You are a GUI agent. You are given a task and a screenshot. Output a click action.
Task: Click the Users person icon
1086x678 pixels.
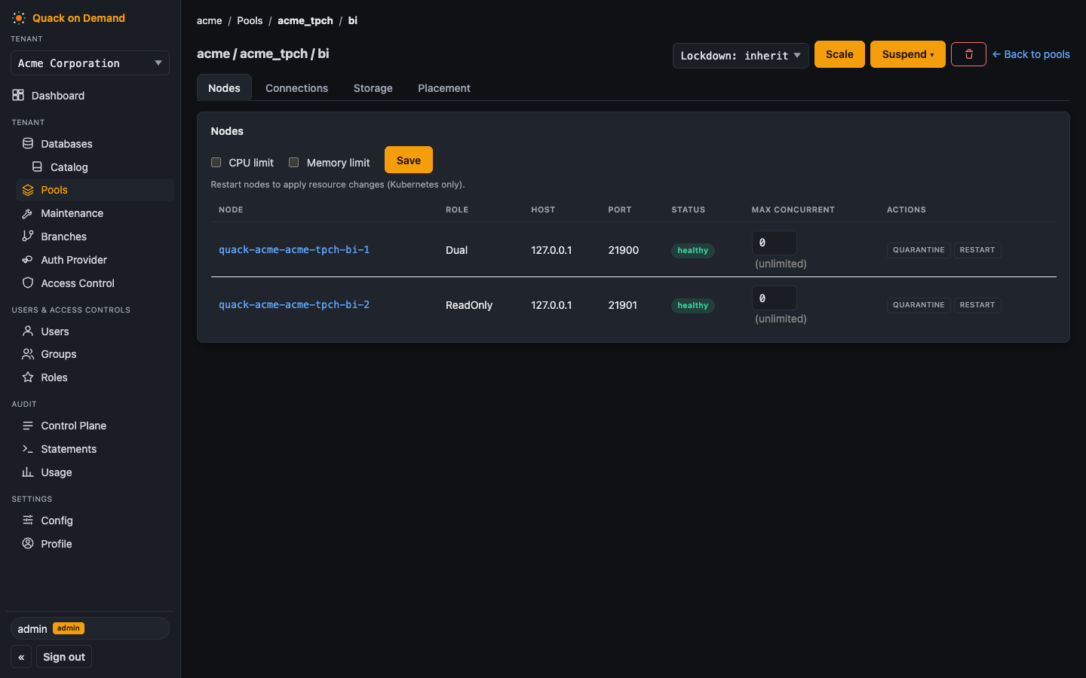point(28,331)
